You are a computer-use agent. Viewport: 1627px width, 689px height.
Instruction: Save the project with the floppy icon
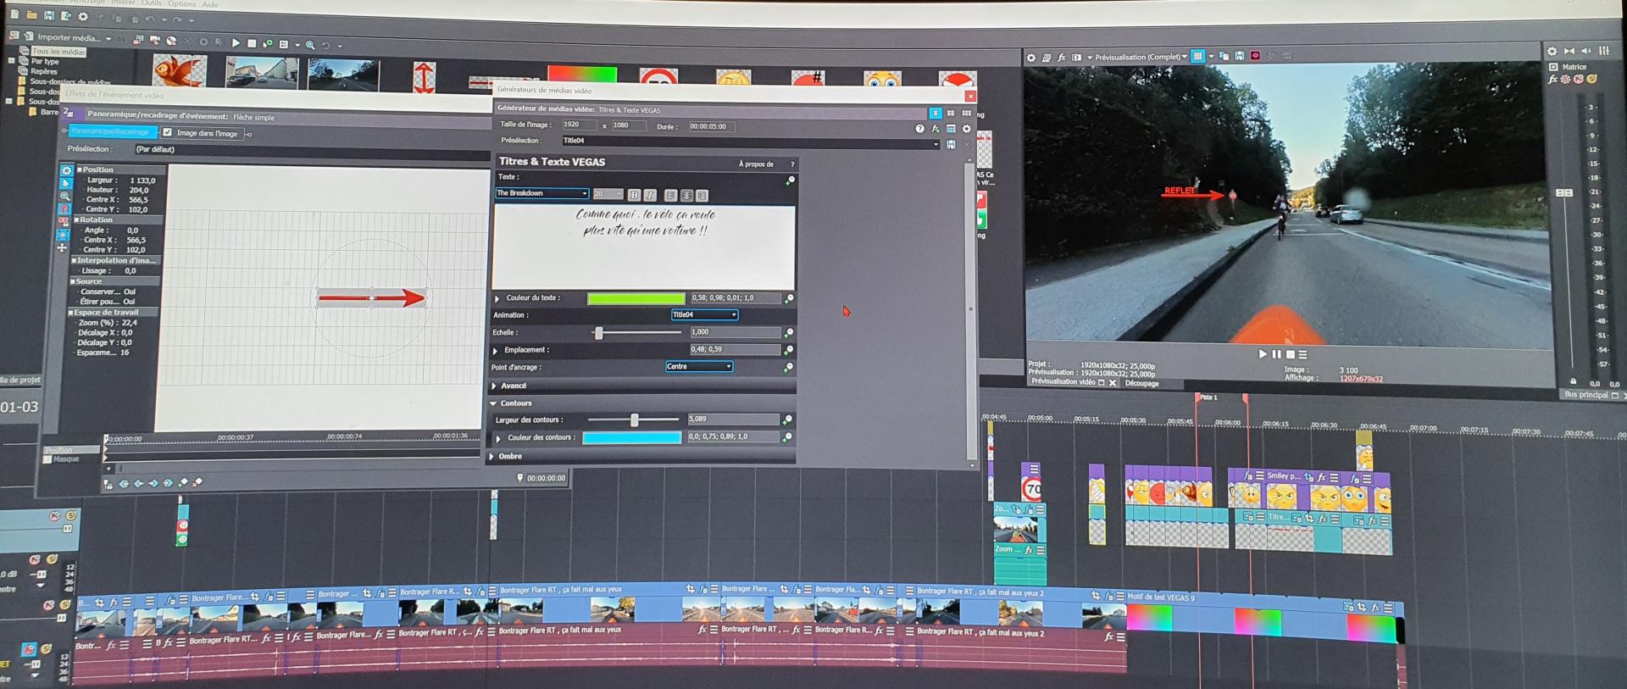pyautogui.click(x=49, y=15)
